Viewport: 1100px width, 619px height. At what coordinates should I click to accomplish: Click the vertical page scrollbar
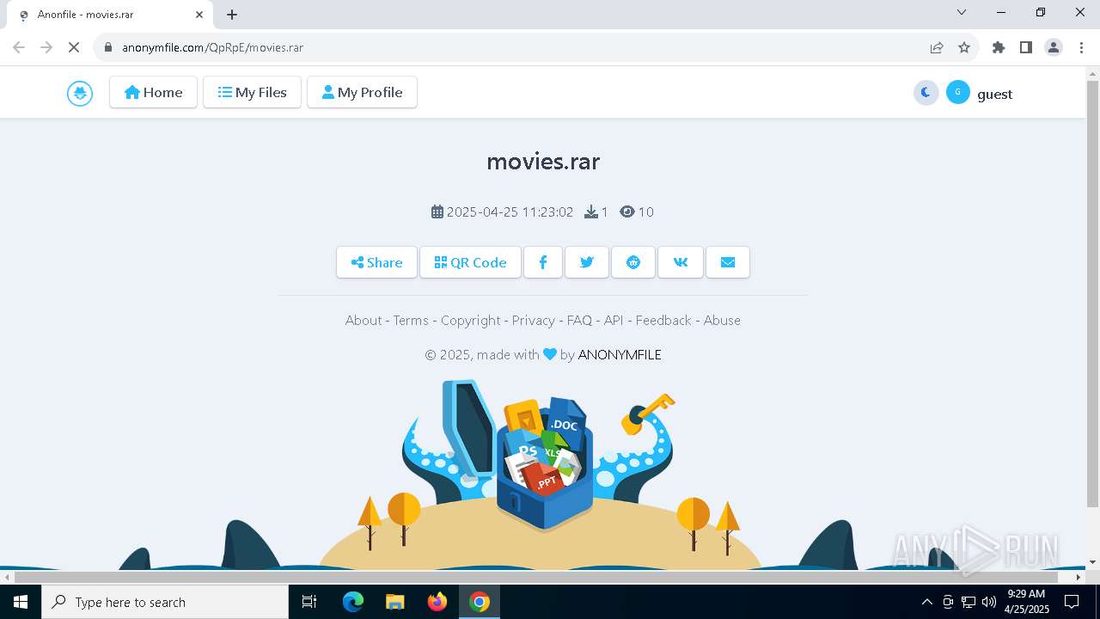coord(1092,292)
